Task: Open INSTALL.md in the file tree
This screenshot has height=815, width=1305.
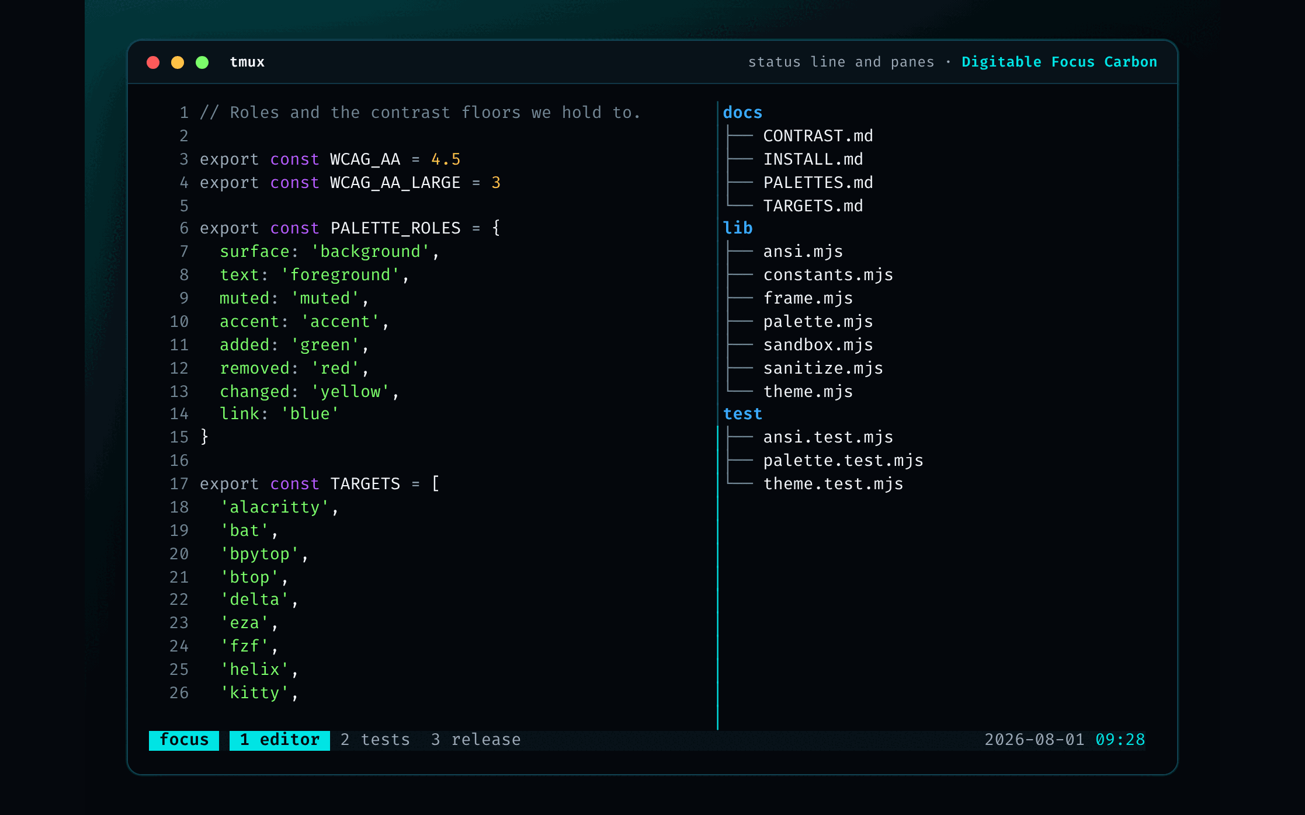Action: (x=813, y=159)
